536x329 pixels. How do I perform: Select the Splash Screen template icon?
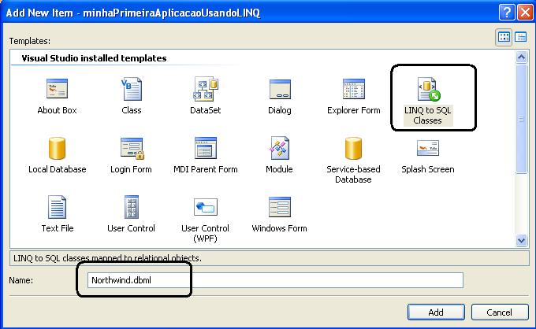(x=428, y=148)
